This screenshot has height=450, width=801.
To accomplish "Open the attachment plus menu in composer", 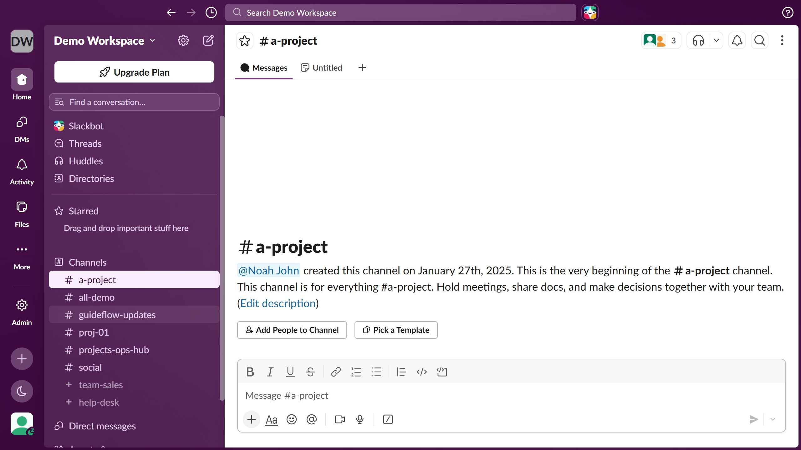I will point(251,419).
